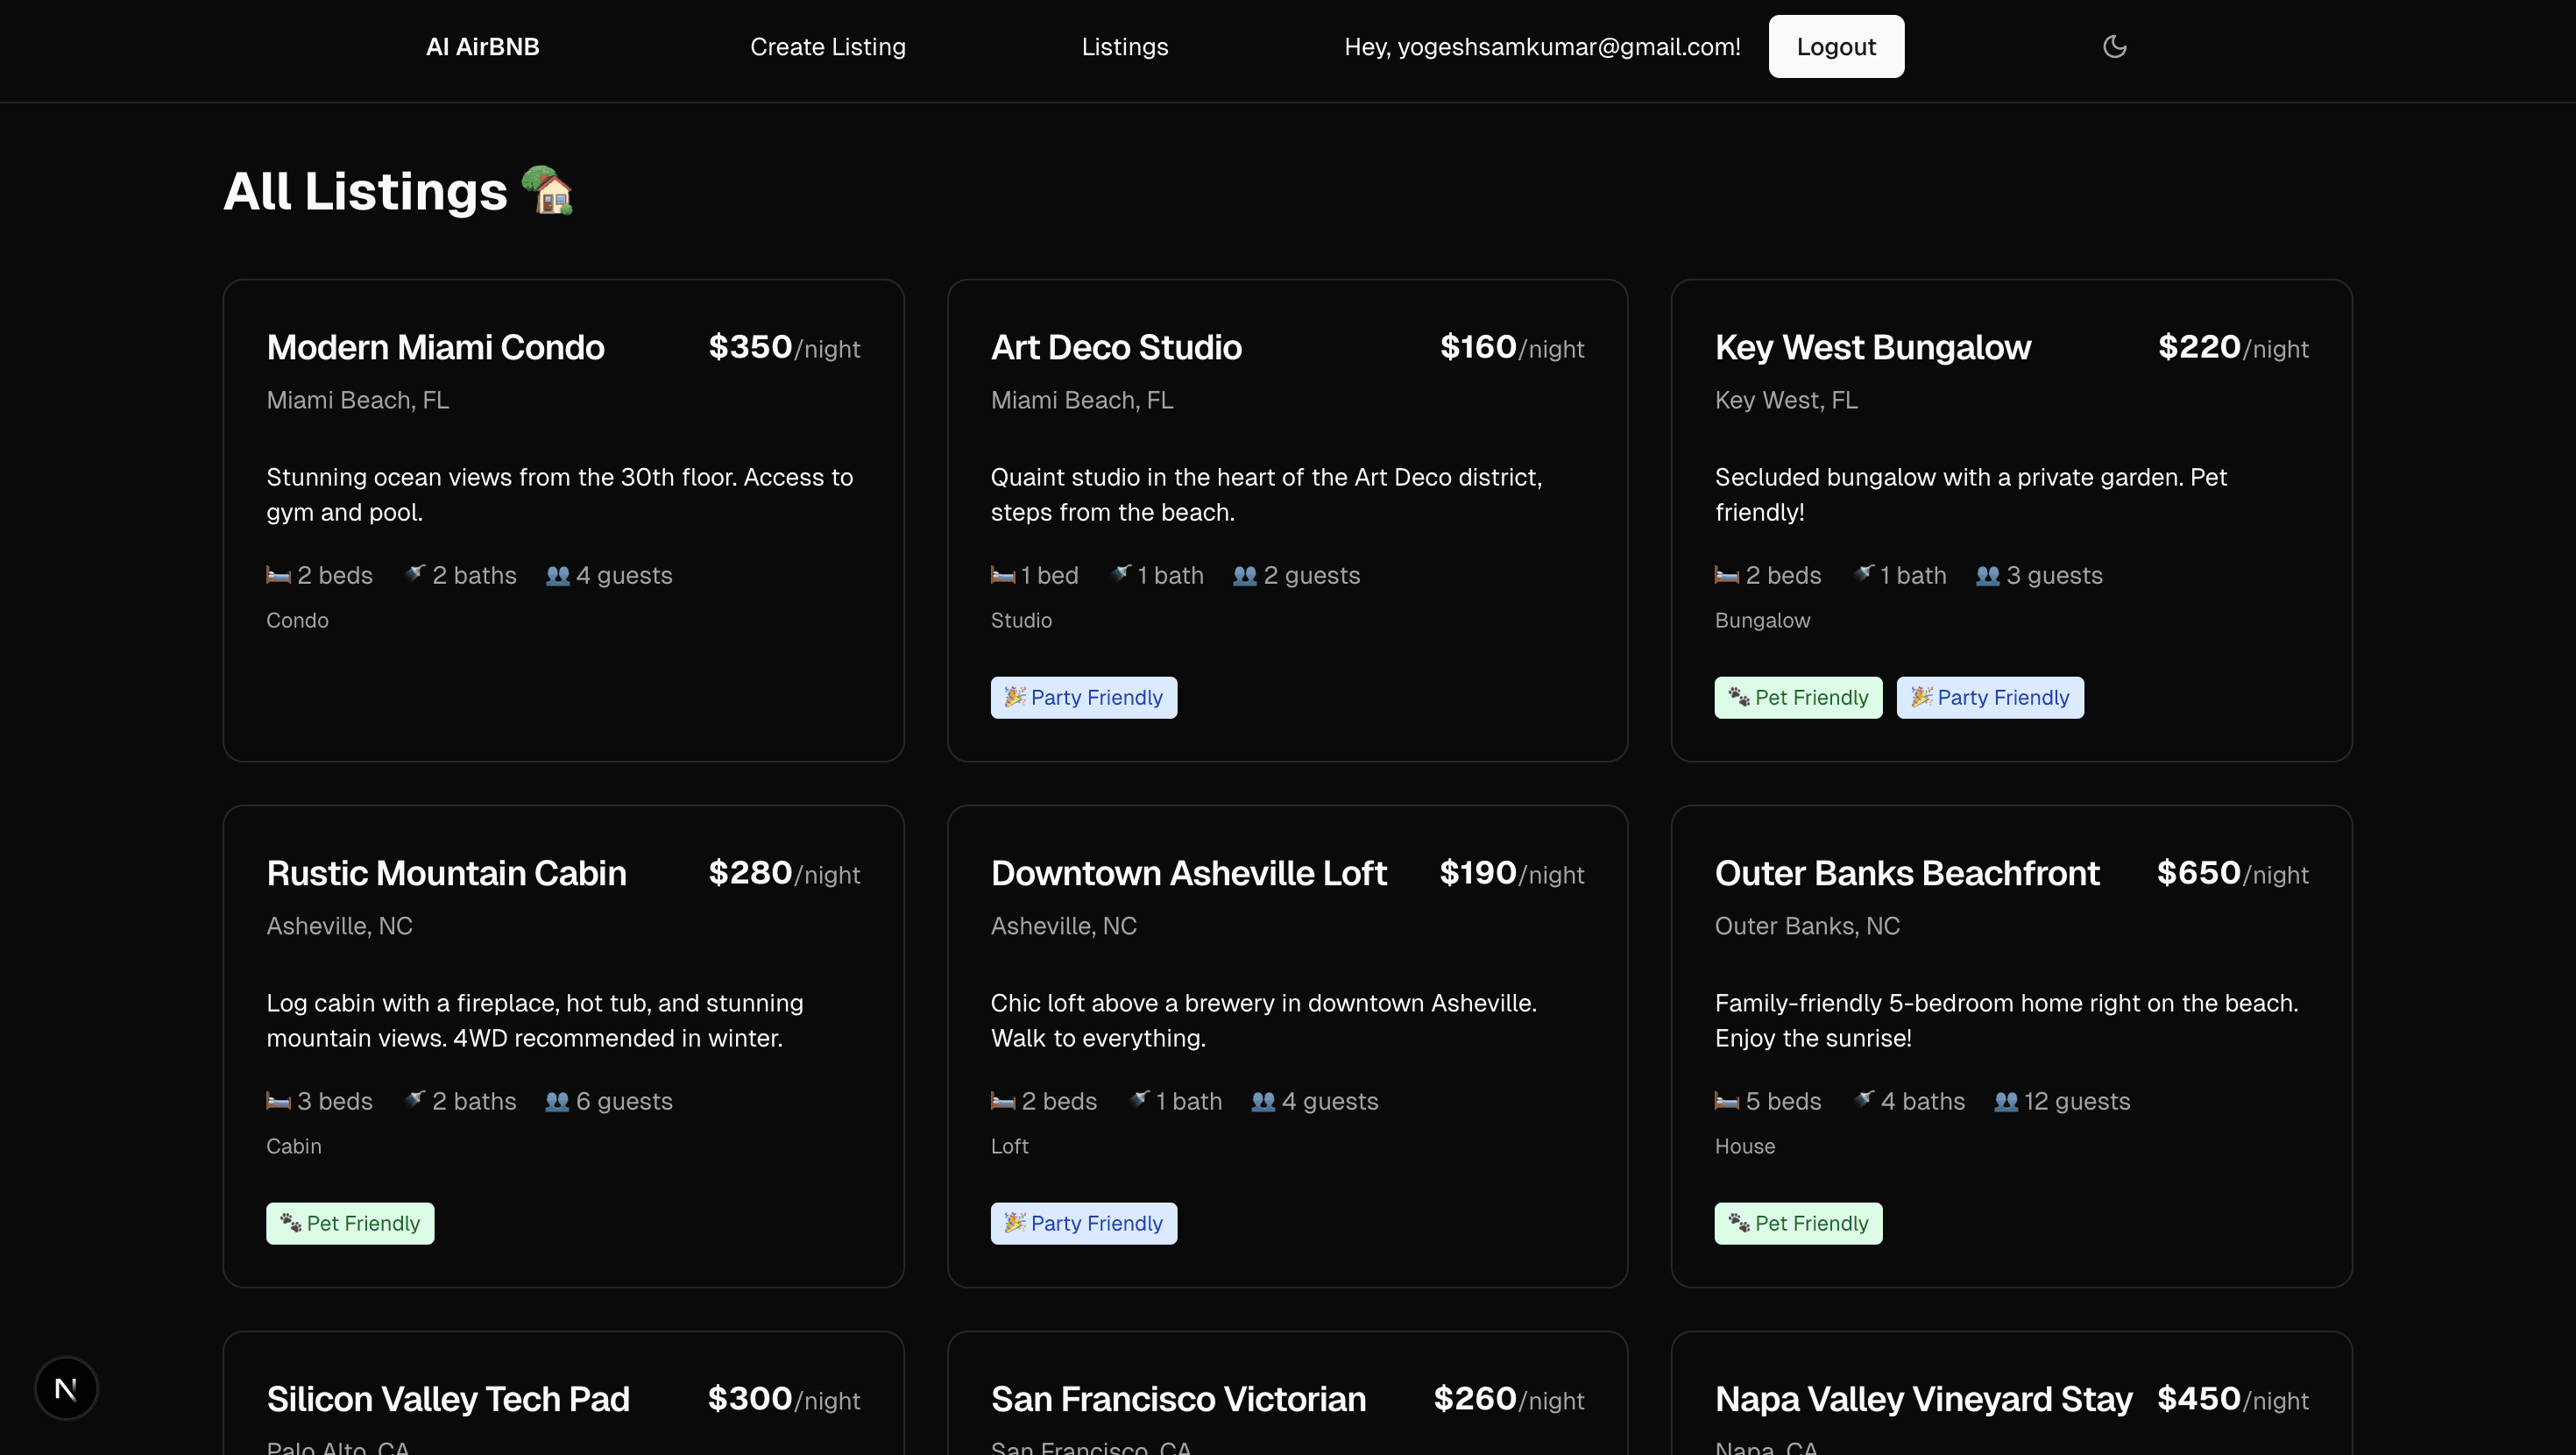Click Party Friendly tag on Art Deco Studio
This screenshot has width=2576, height=1455.
click(x=1083, y=698)
